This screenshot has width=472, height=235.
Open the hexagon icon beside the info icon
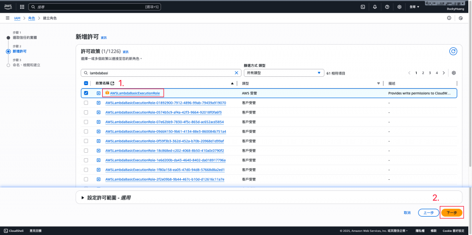coord(460,18)
